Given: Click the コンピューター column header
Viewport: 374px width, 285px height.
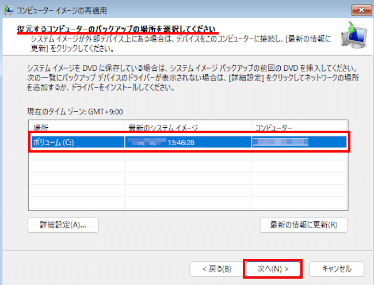Looking at the screenshot, I should [299, 128].
